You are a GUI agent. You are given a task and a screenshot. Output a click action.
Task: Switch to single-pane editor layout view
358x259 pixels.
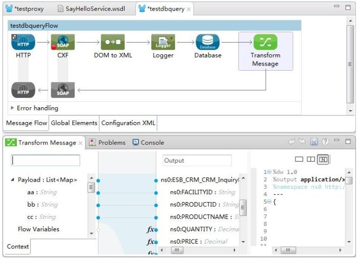[x=300, y=160]
